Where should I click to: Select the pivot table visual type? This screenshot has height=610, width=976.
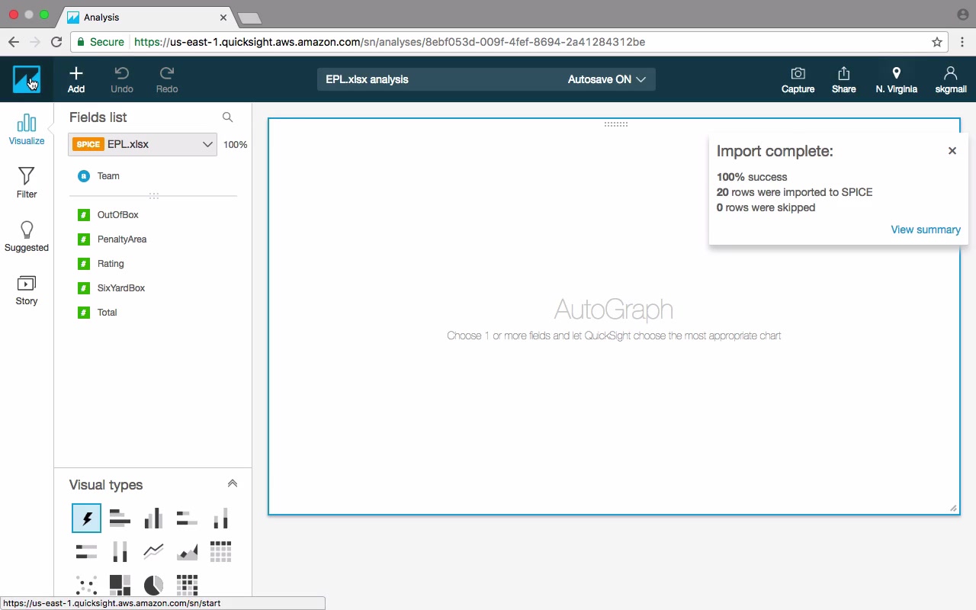(220, 551)
